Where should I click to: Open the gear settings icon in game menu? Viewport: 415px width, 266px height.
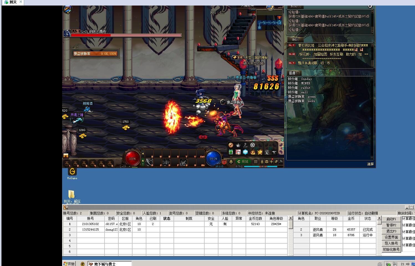pos(253,145)
